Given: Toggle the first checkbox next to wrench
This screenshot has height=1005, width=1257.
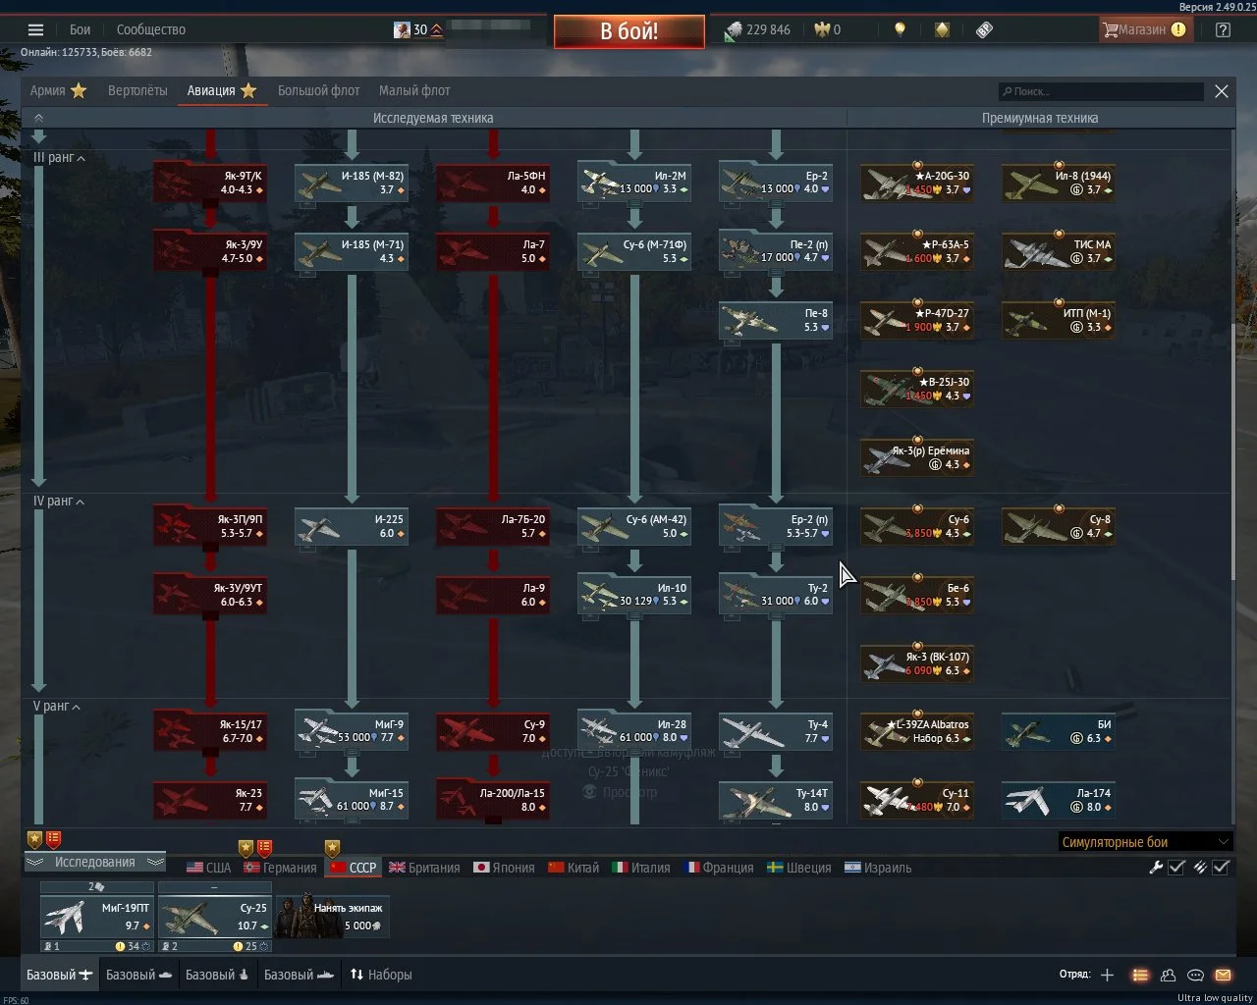Looking at the screenshot, I should [x=1176, y=868].
